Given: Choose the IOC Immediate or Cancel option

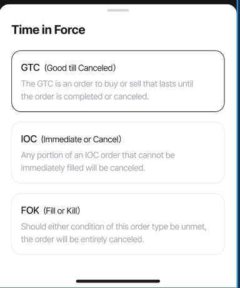Looking at the screenshot, I should click(118, 153).
